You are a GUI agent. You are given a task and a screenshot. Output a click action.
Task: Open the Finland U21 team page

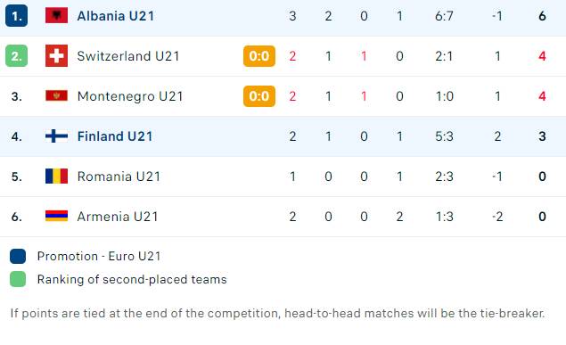pyautogui.click(x=115, y=136)
